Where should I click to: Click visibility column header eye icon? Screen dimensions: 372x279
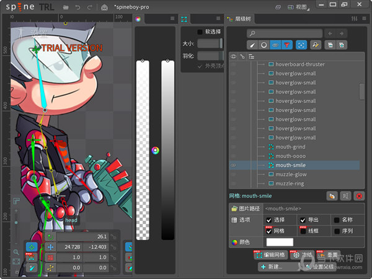pos(234,56)
